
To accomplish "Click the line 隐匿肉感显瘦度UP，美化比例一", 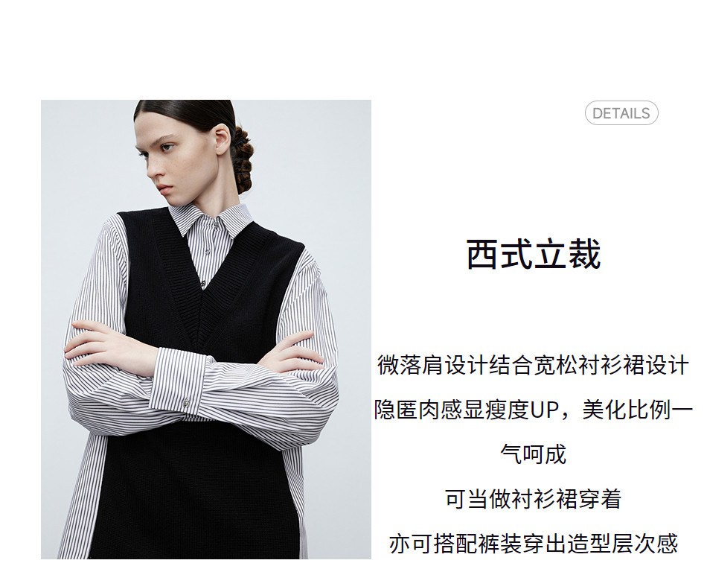I will (x=533, y=410).
